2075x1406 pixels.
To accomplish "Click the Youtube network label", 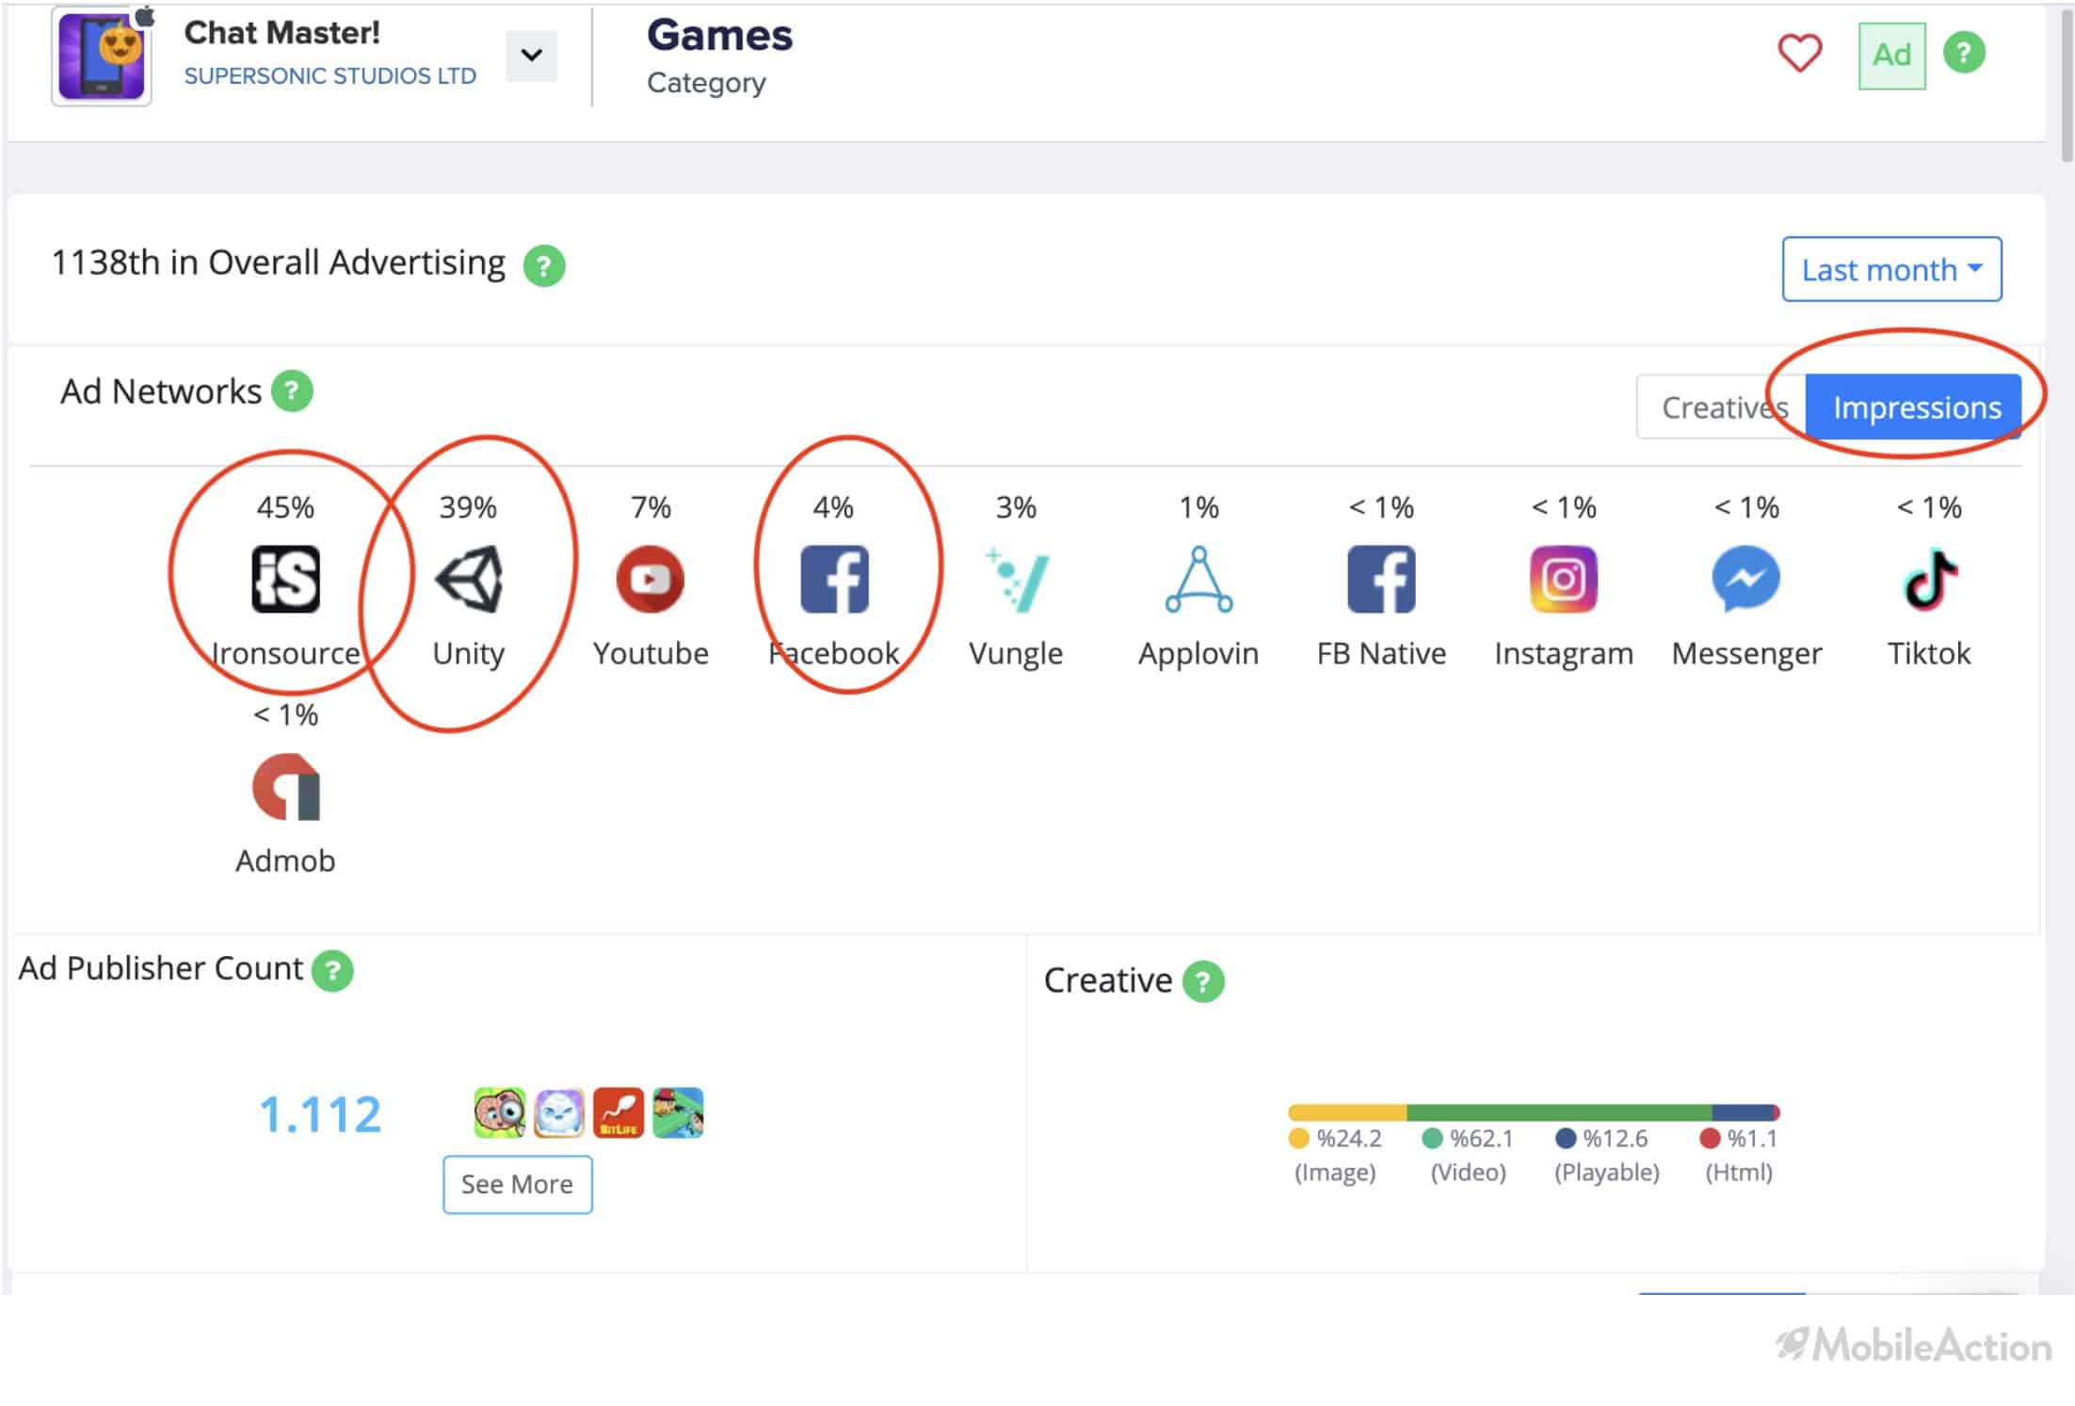I will [651, 653].
